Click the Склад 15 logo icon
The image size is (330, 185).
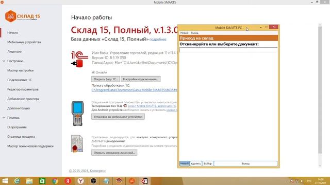pos(10,16)
